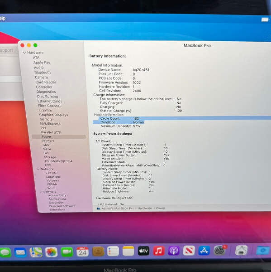
Task: Open the Music app in the Dock
Action: [159, 251]
